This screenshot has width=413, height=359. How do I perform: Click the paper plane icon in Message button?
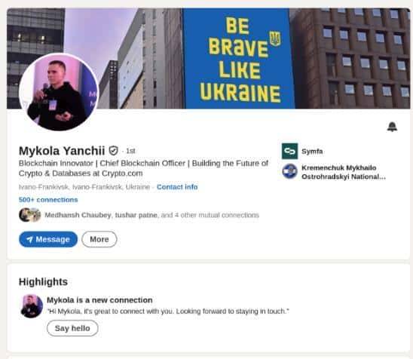pos(29,239)
